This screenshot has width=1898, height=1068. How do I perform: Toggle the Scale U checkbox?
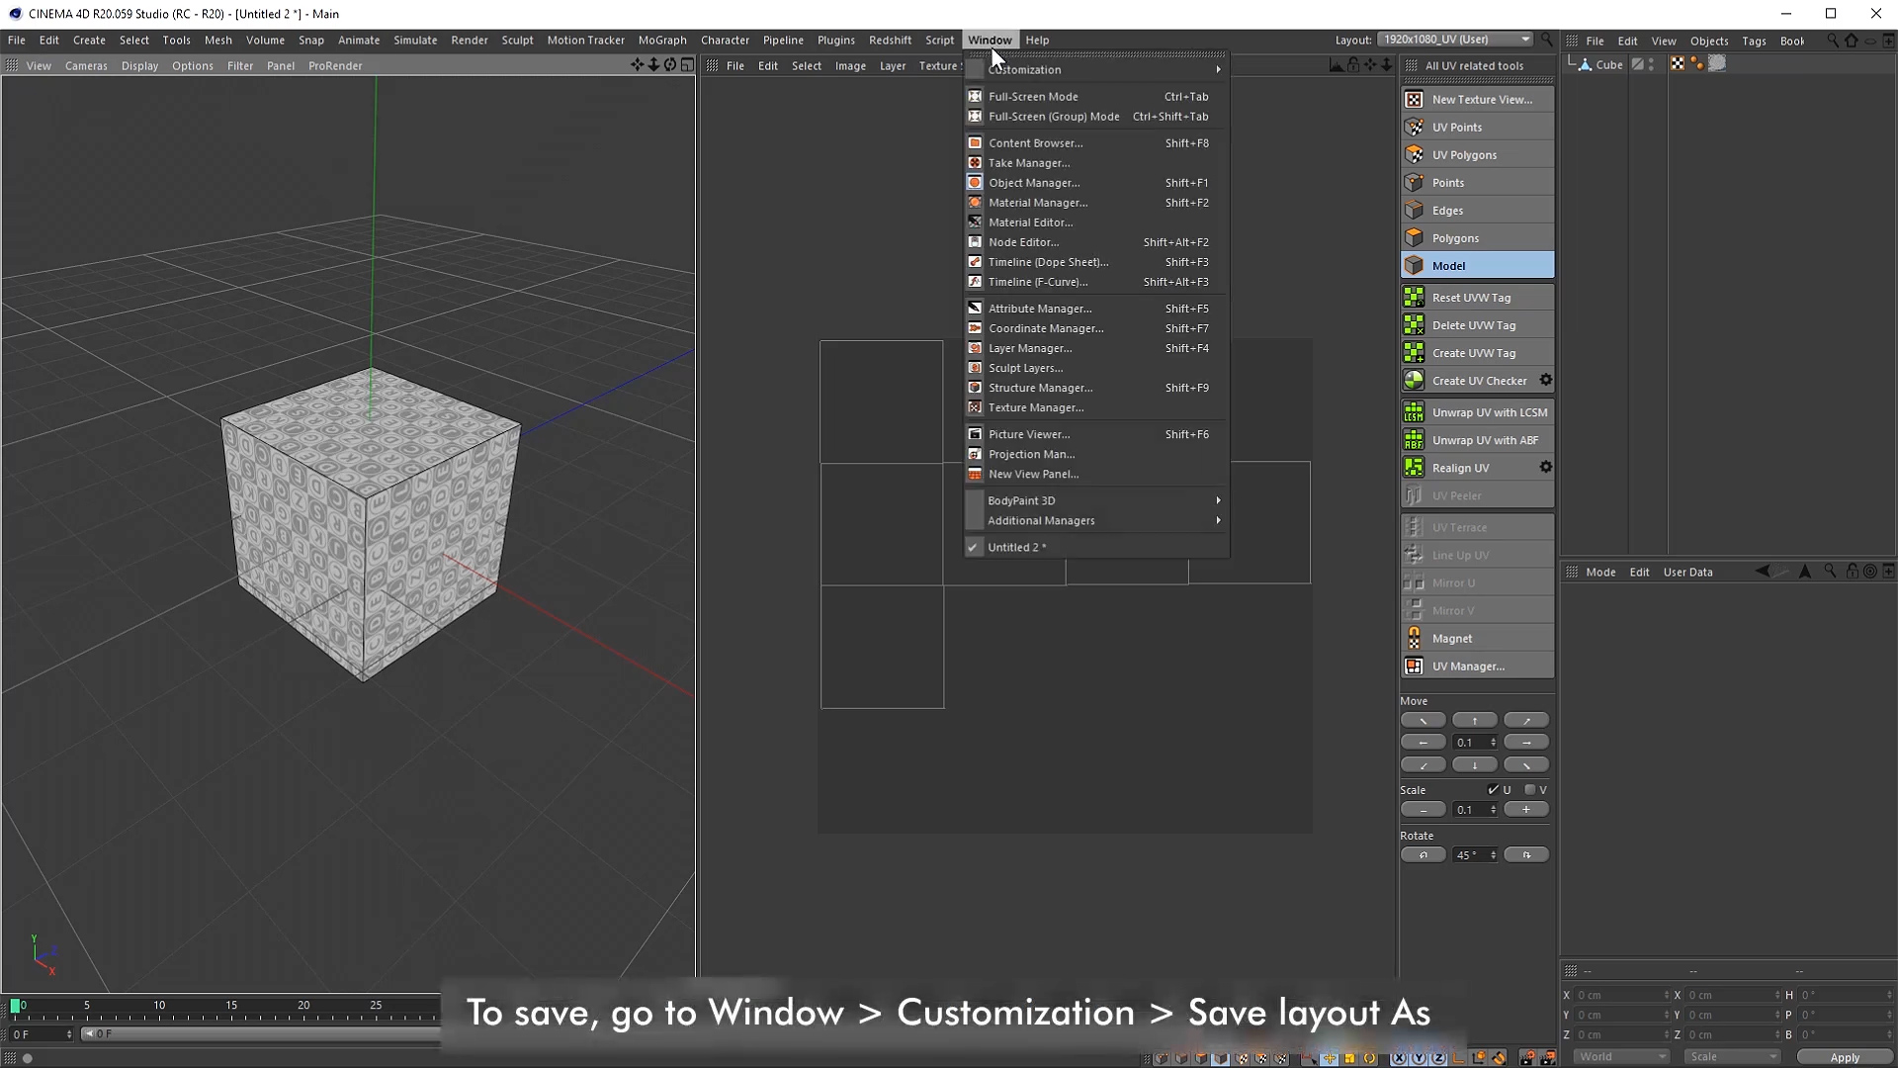coord(1493,790)
